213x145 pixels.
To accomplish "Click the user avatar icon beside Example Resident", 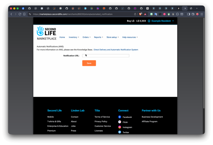I will 149,21.
